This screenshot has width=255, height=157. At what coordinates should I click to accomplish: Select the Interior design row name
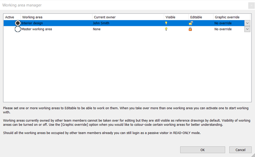32,23
